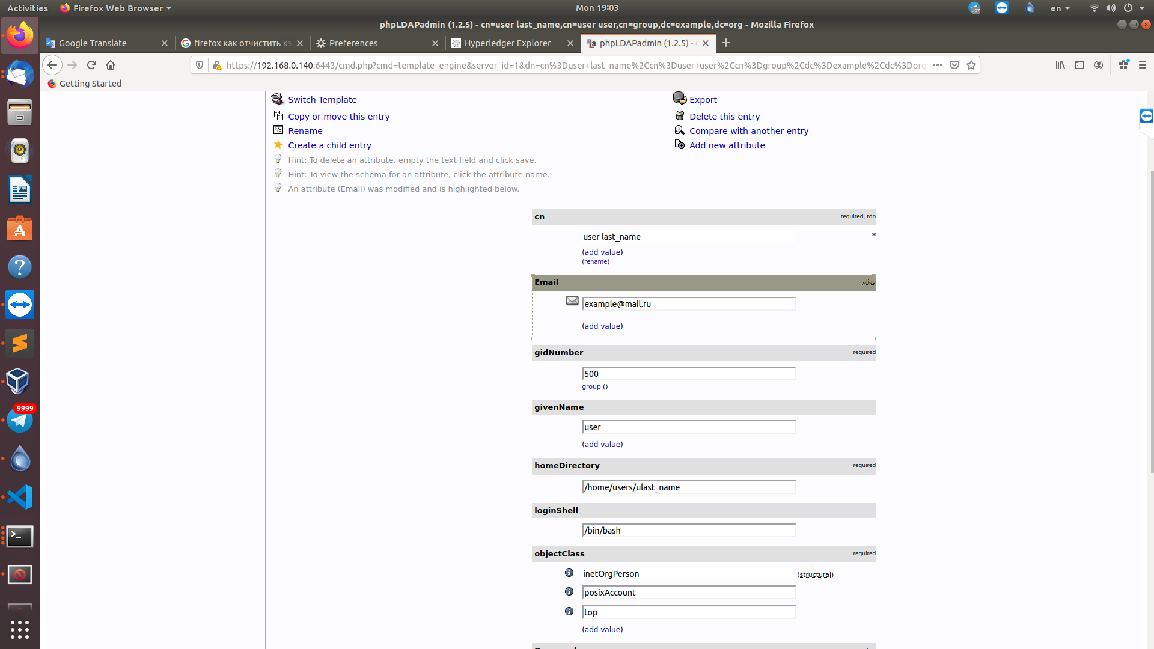Screen dimensions: 1154x649
Task: Click the Compare with another entry icon
Action: [680, 130]
